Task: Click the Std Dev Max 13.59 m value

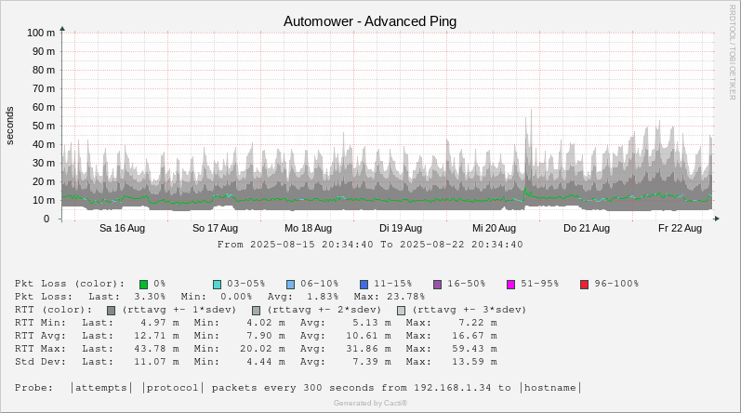Action: [474, 362]
